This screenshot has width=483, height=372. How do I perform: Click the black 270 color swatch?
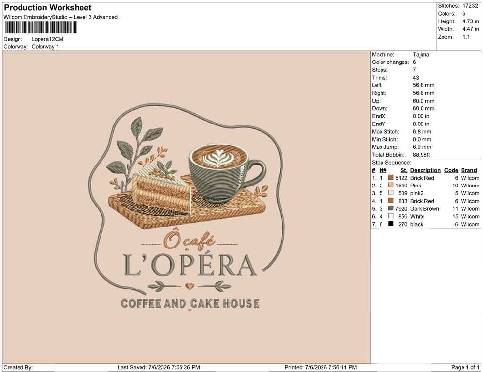391,224
